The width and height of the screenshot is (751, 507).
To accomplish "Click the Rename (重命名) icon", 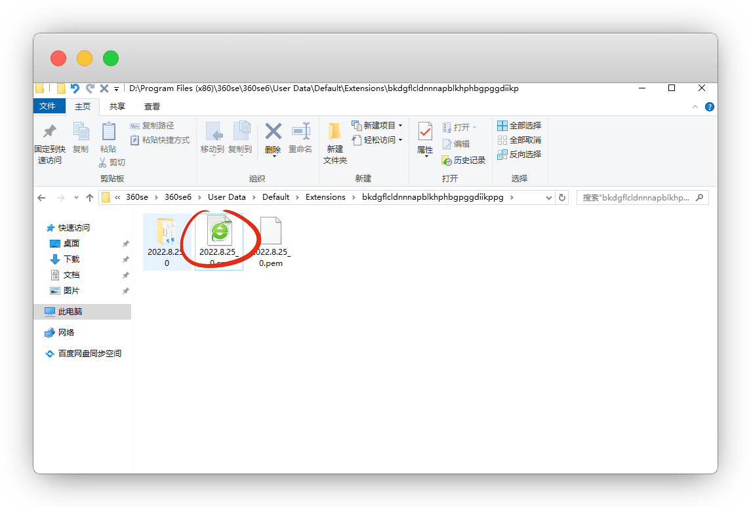I will (300, 133).
